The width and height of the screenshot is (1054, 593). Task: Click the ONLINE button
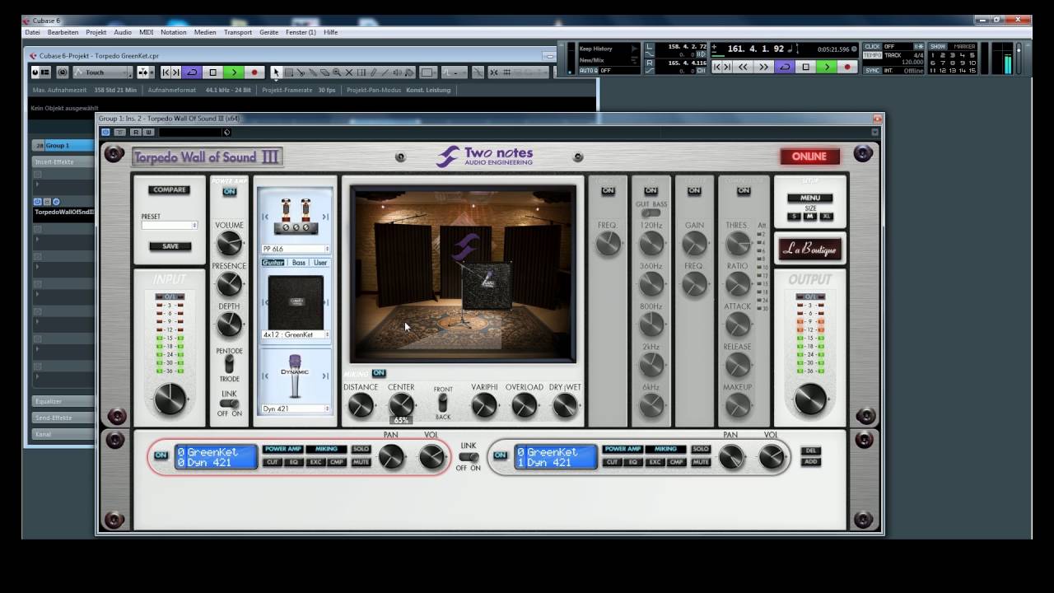click(x=809, y=156)
